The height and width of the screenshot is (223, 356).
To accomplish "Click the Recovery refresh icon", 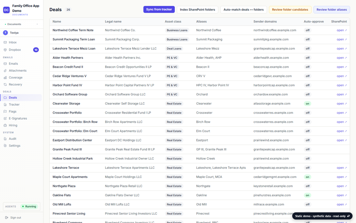I will 5,84.
